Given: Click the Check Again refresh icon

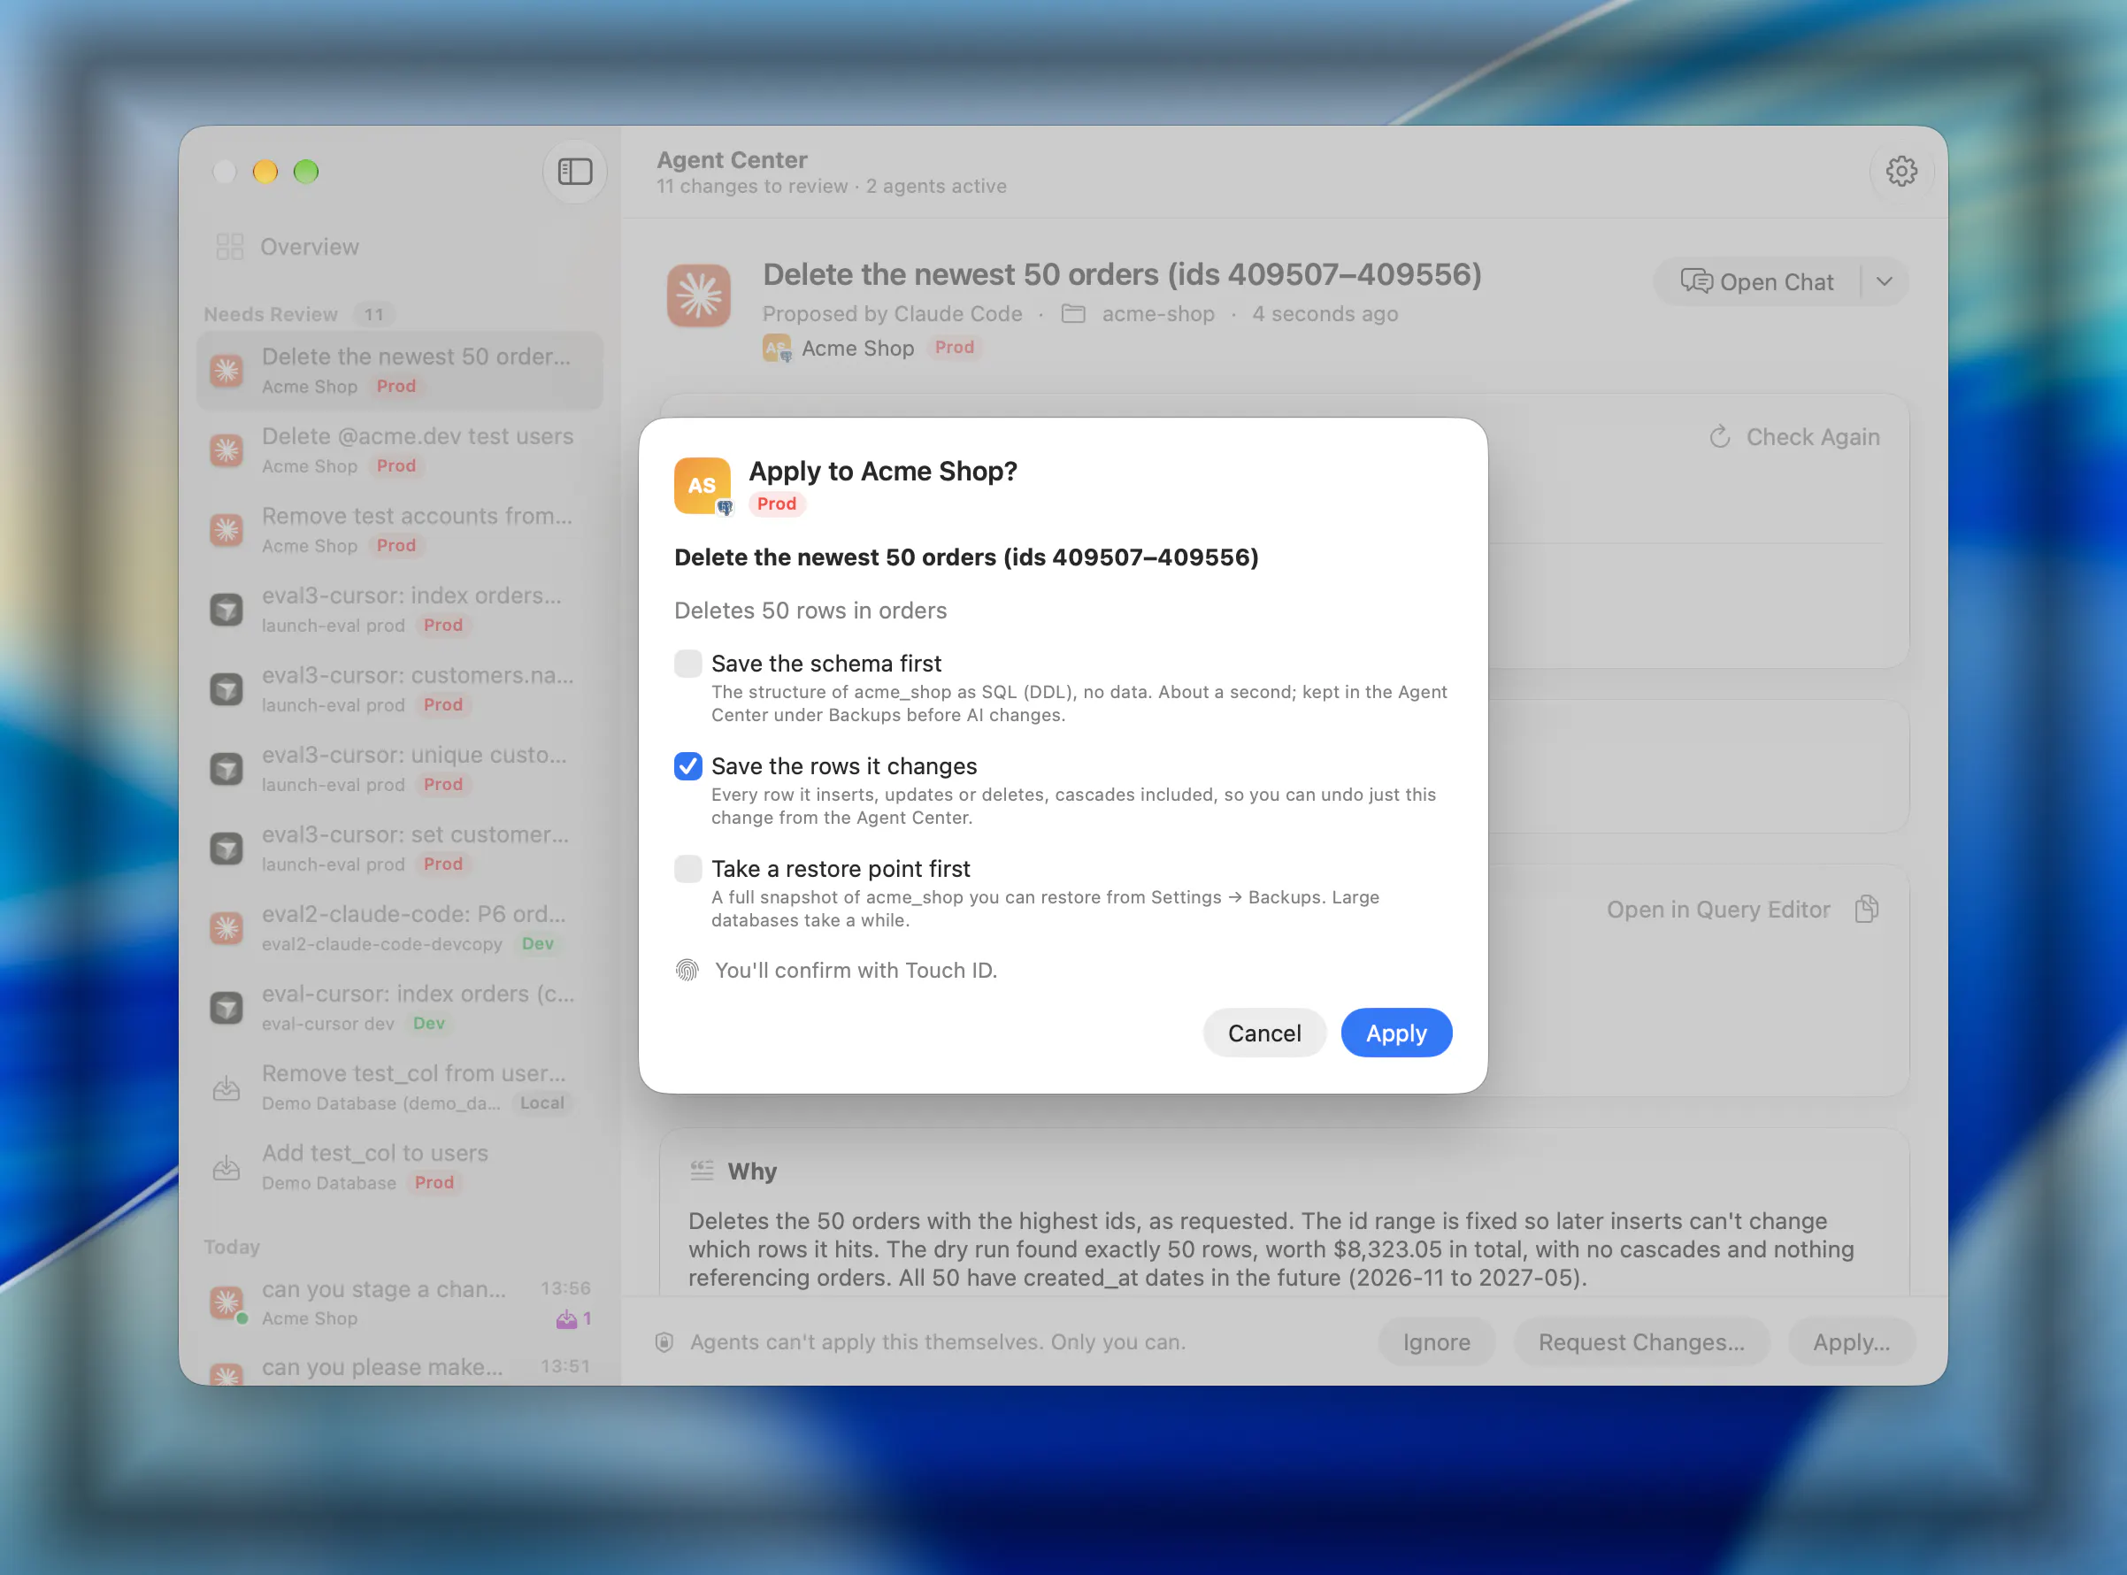Looking at the screenshot, I should pyautogui.click(x=1719, y=436).
